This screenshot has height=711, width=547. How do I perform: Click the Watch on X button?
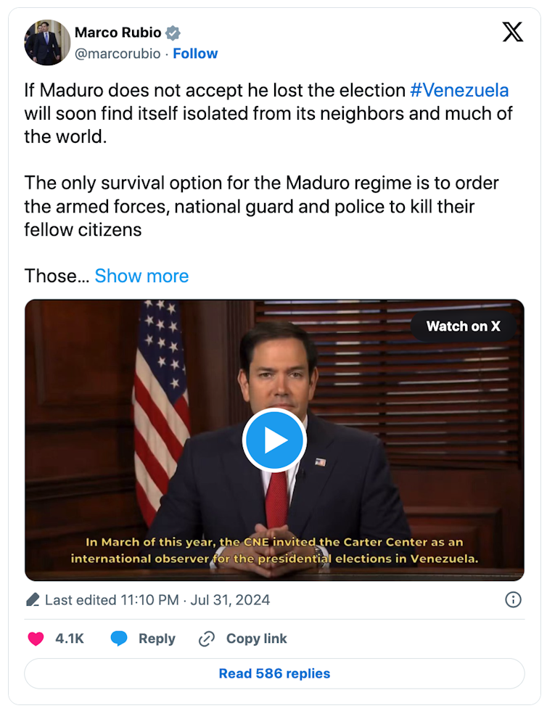(463, 326)
